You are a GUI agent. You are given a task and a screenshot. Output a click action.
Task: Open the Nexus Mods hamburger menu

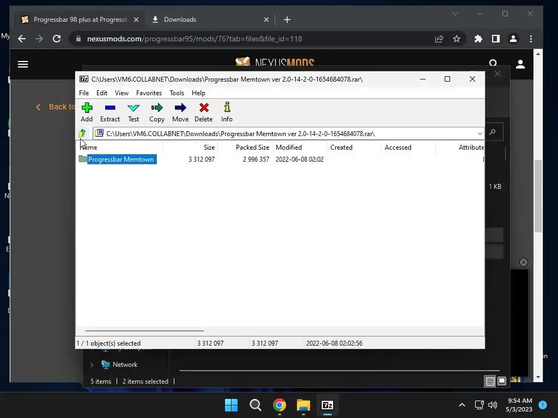23,64
